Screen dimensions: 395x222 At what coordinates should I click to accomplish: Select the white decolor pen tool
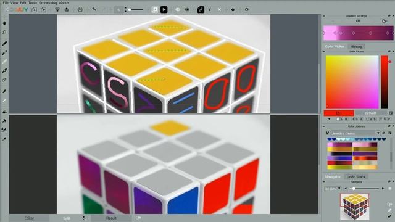point(4,62)
